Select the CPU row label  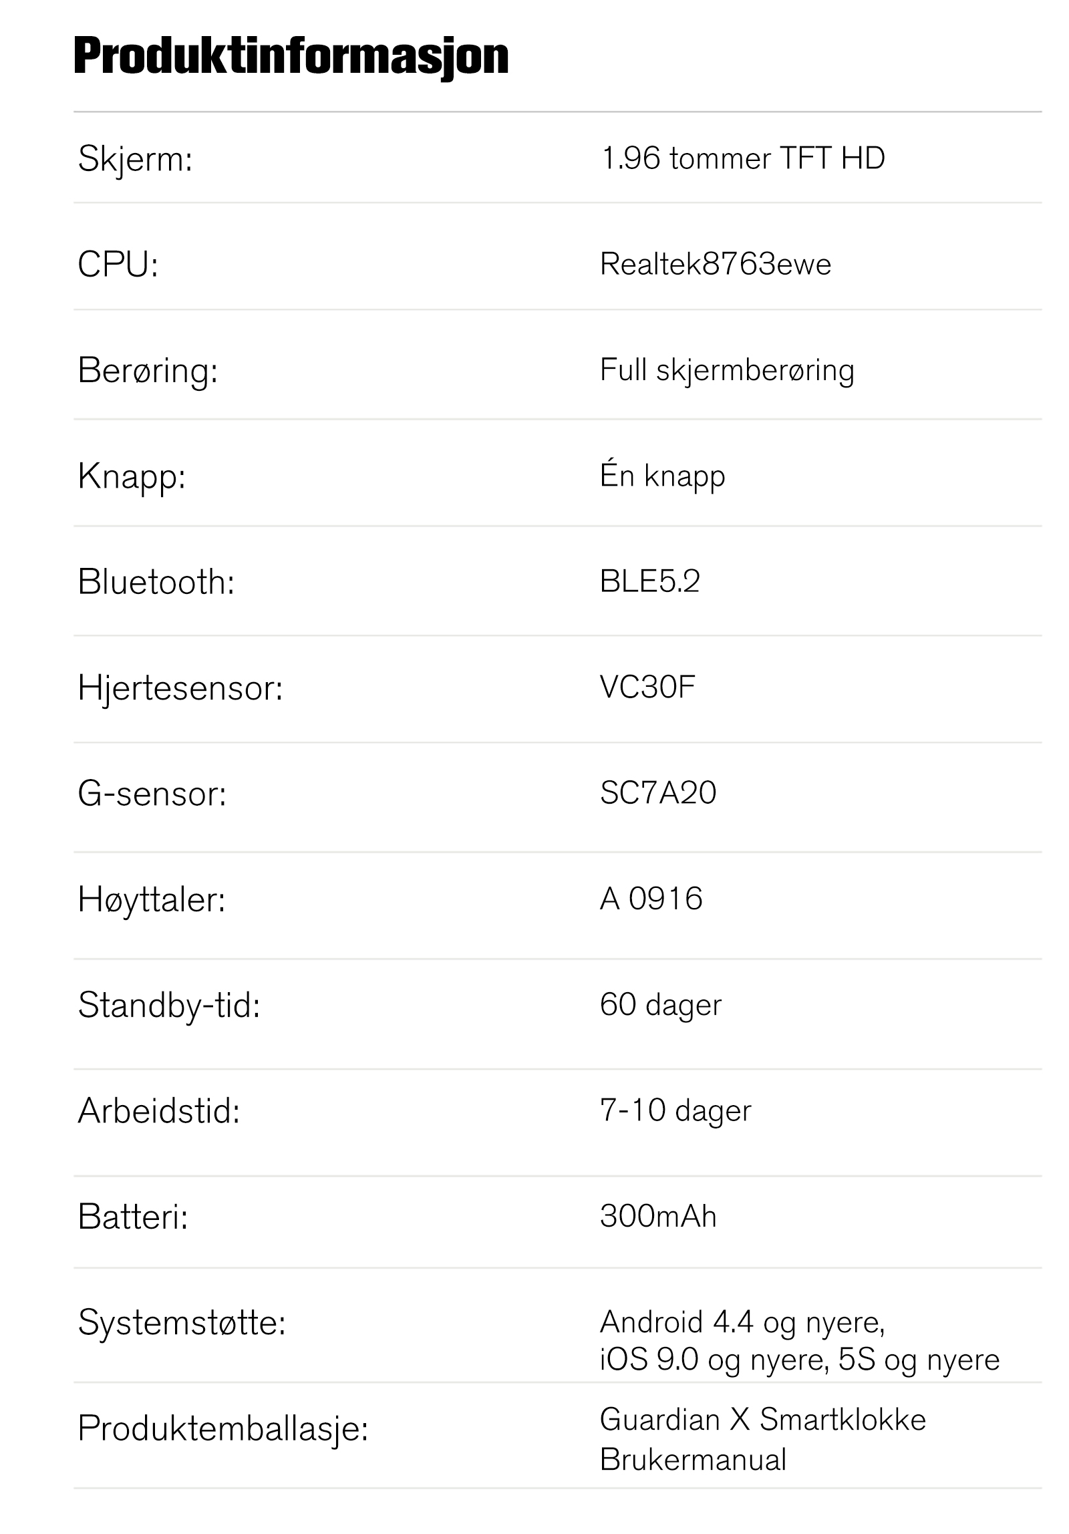coord(118,264)
